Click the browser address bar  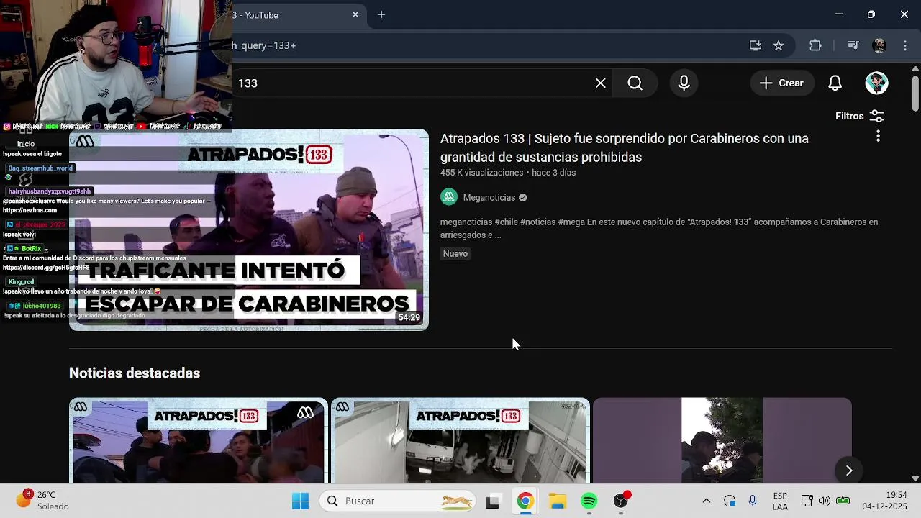[x=482, y=45]
